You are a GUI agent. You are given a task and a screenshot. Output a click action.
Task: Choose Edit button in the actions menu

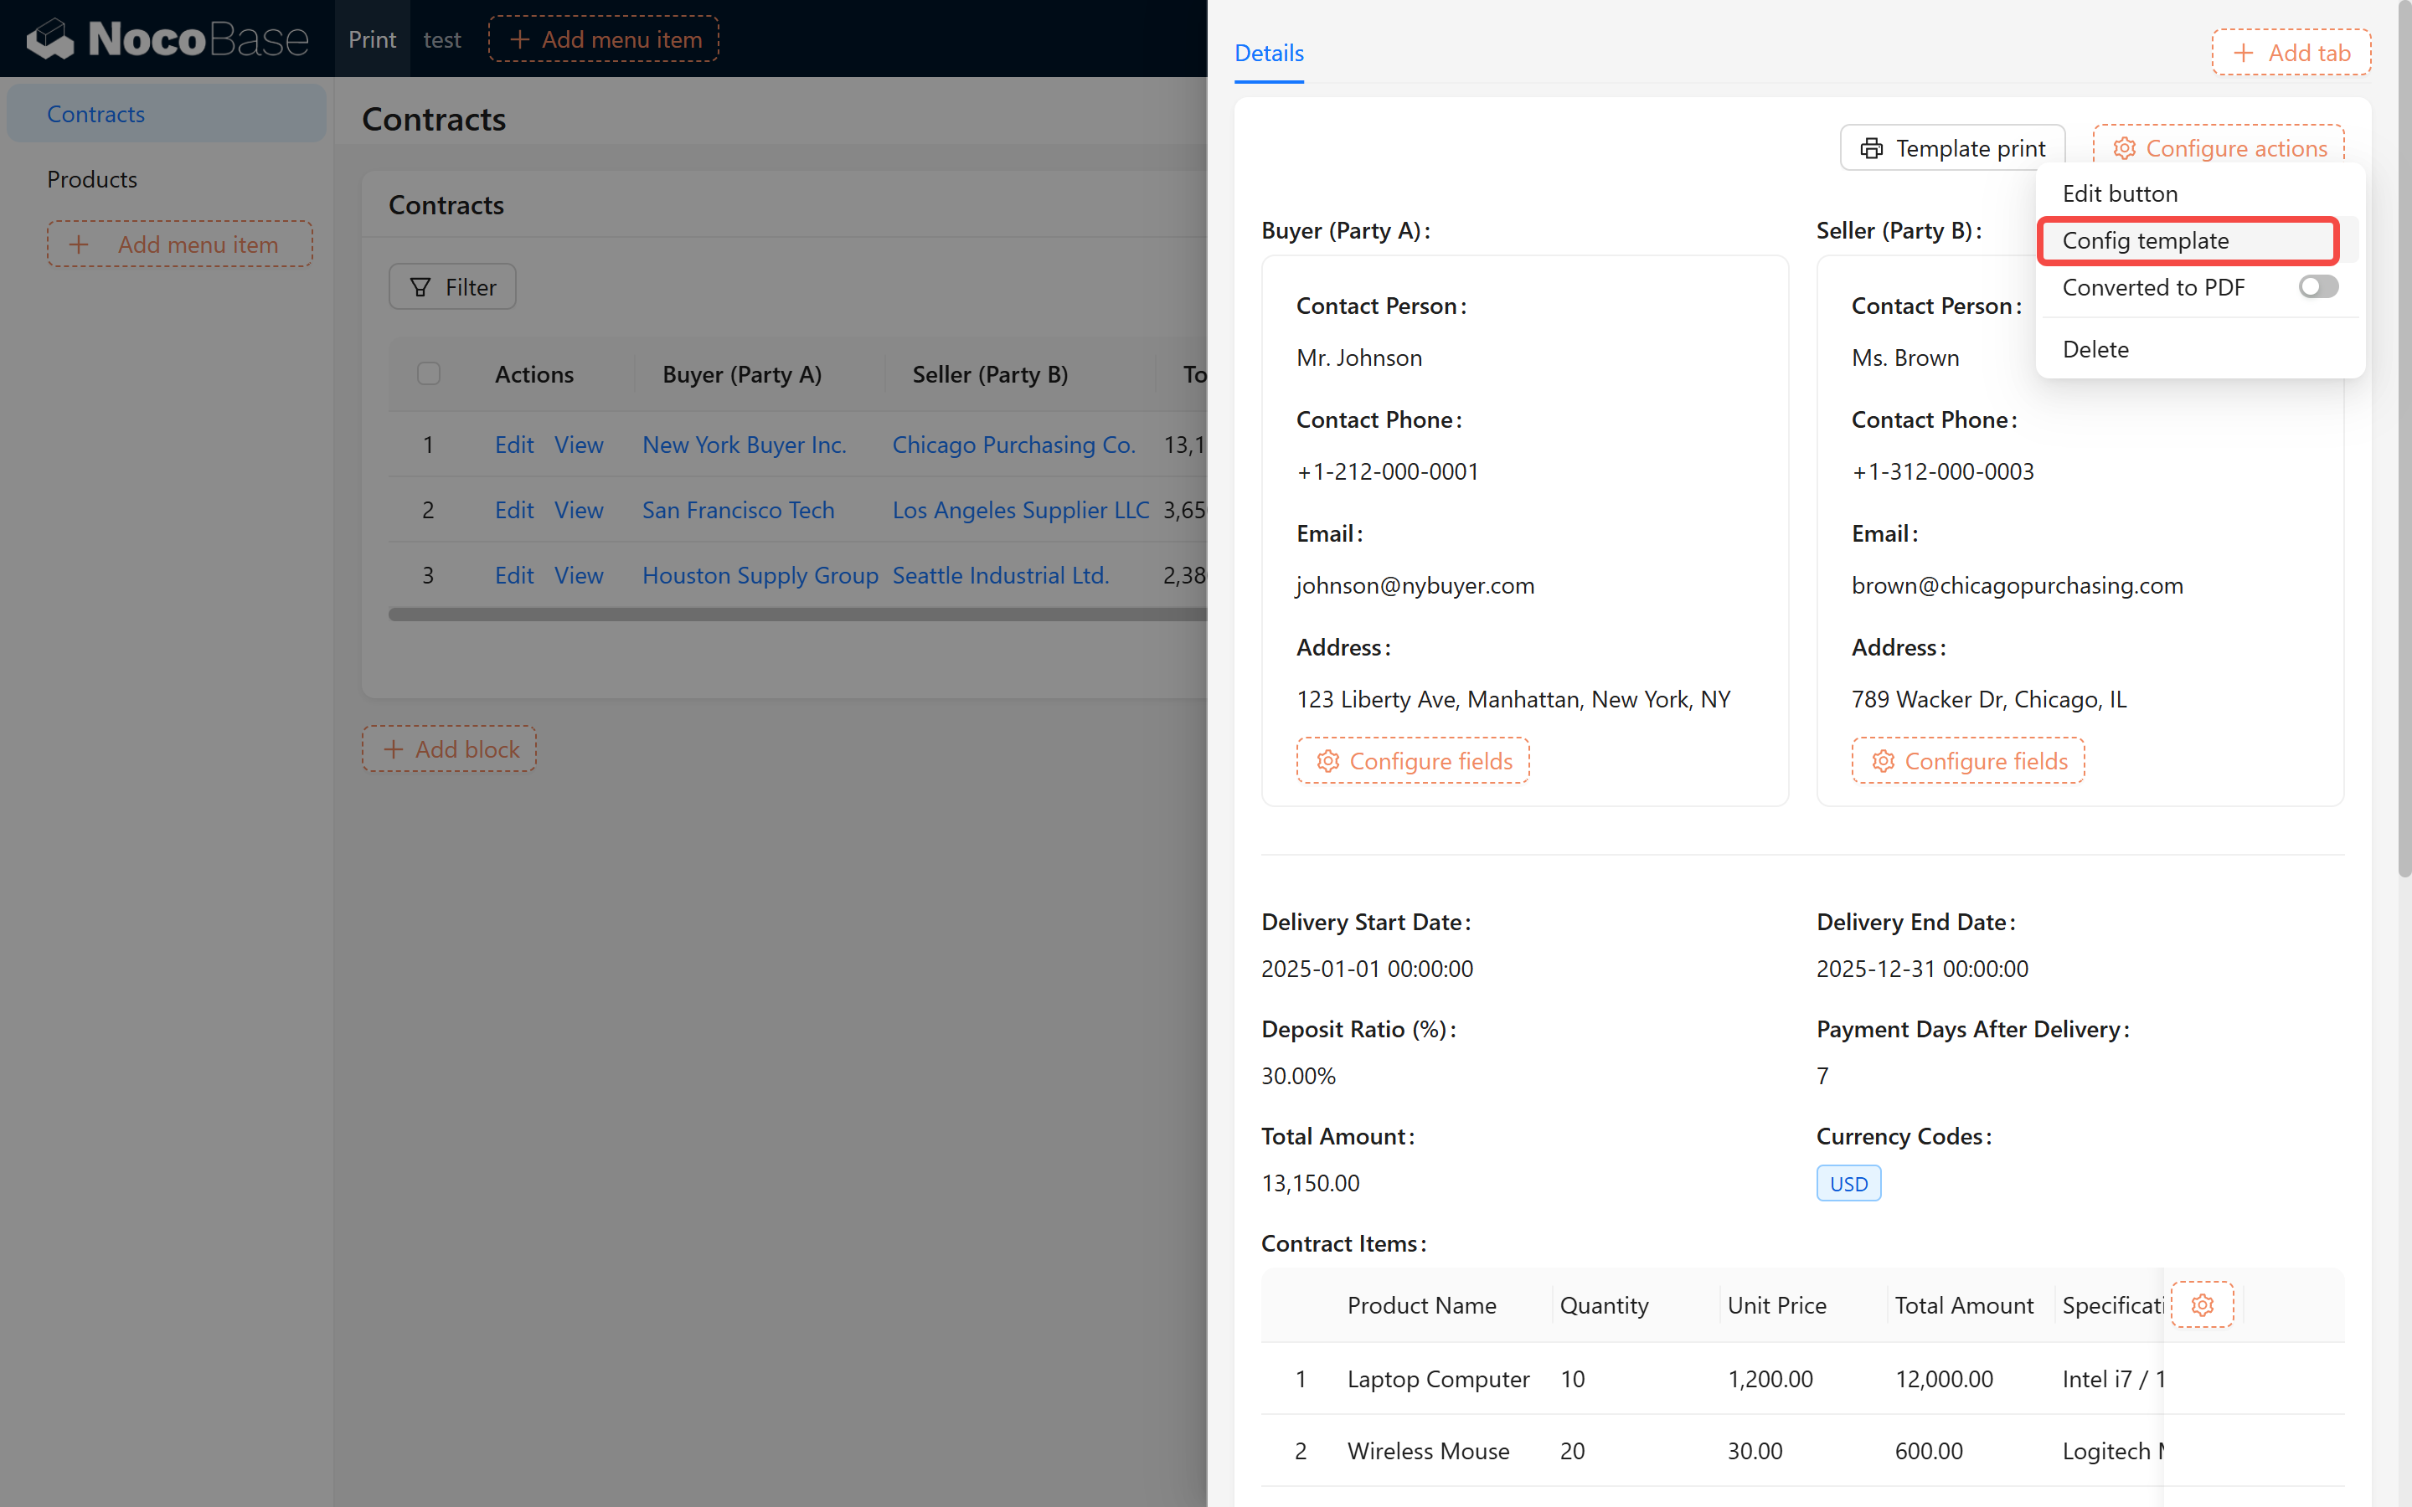coord(2119,193)
